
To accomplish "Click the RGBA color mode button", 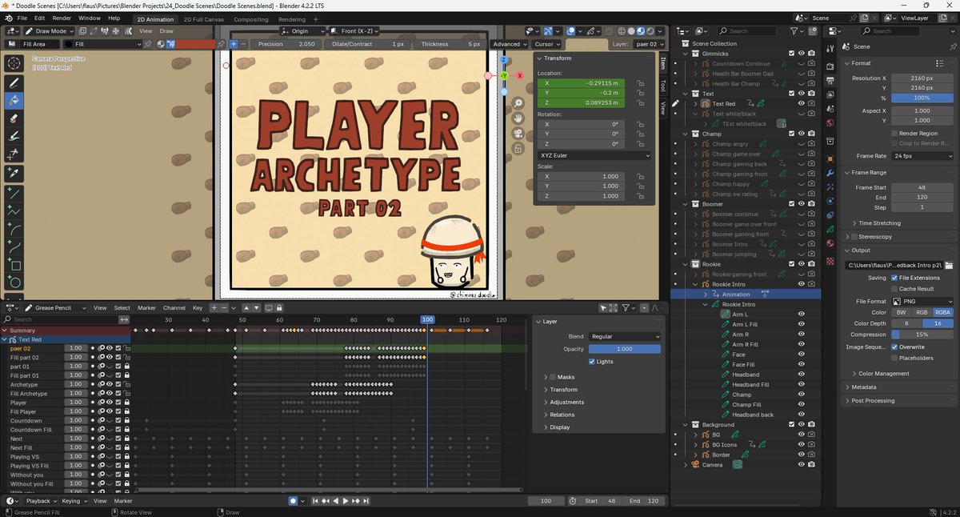I will coord(945,312).
